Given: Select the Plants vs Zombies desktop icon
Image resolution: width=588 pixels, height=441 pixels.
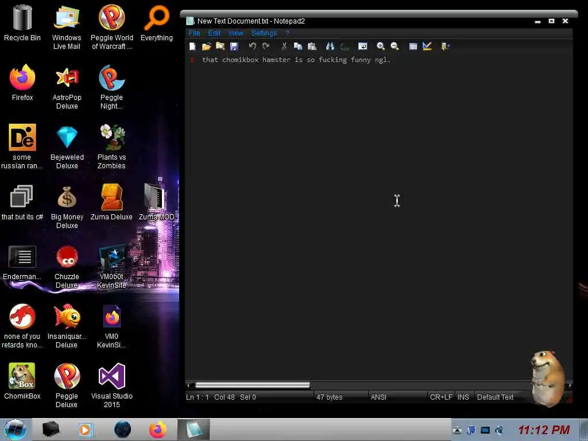Looking at the screenshot, I should pos(111,146).
